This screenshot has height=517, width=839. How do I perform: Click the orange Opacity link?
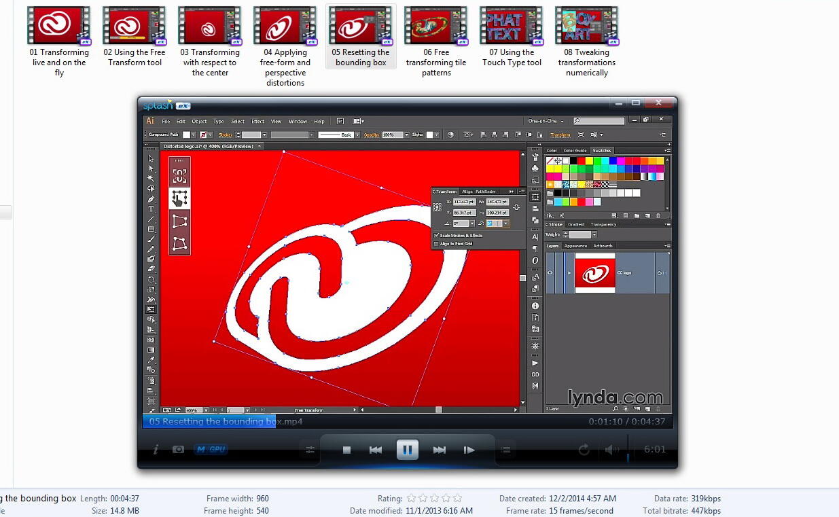pyautogui.click(x=371, y=135)
